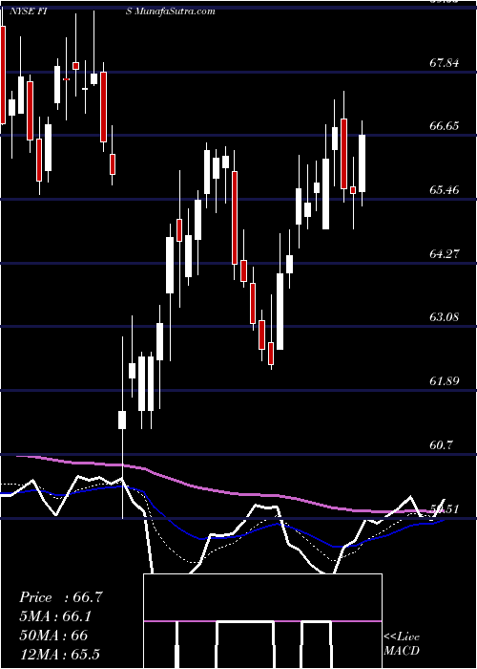
Task: Click the 60.7 price axis label
Action: (x=441, y=445)
